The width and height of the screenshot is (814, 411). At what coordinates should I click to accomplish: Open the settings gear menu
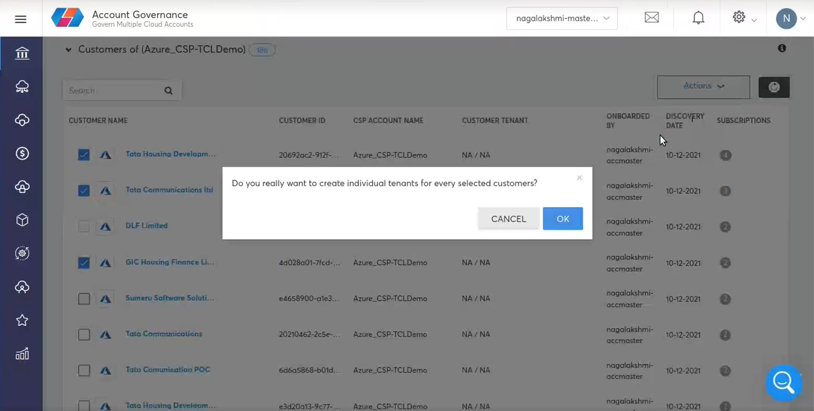(739, 17)
